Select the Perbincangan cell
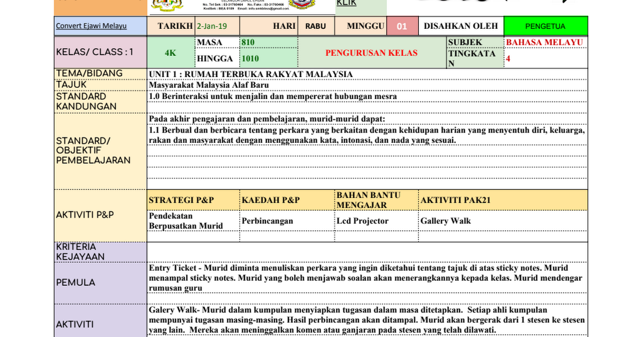The width and height of the screenshot is (642, 337). tap(287, 220)
